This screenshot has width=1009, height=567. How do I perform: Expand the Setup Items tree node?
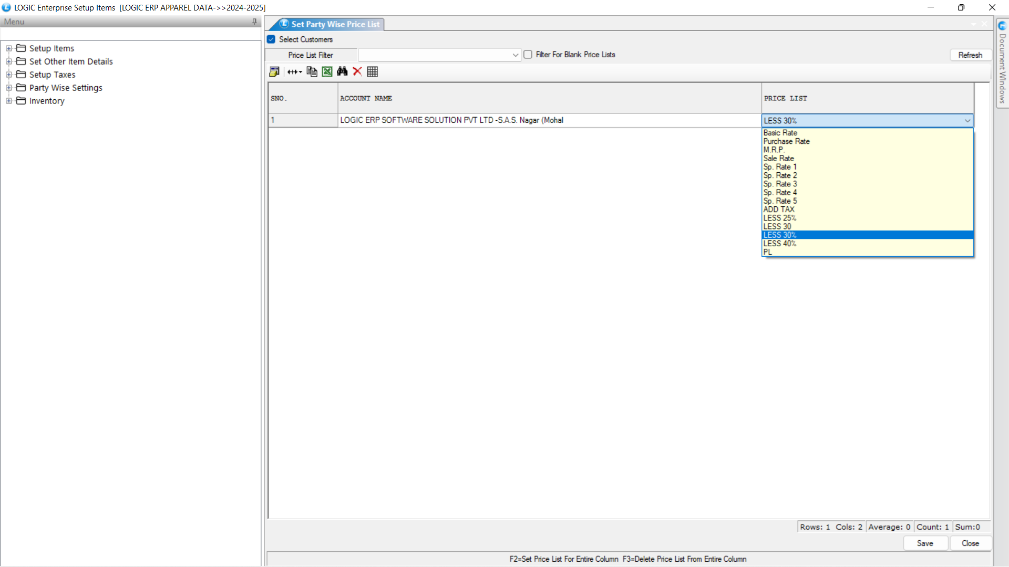tap(9, 48)
